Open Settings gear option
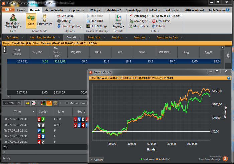Screen dimensions: 234x164 pyautogui.click(x=64, y=21)
